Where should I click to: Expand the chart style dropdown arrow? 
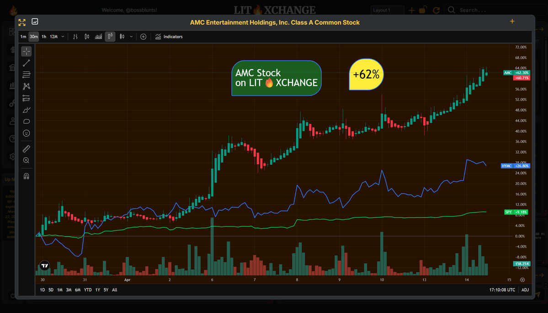point(131,36)
